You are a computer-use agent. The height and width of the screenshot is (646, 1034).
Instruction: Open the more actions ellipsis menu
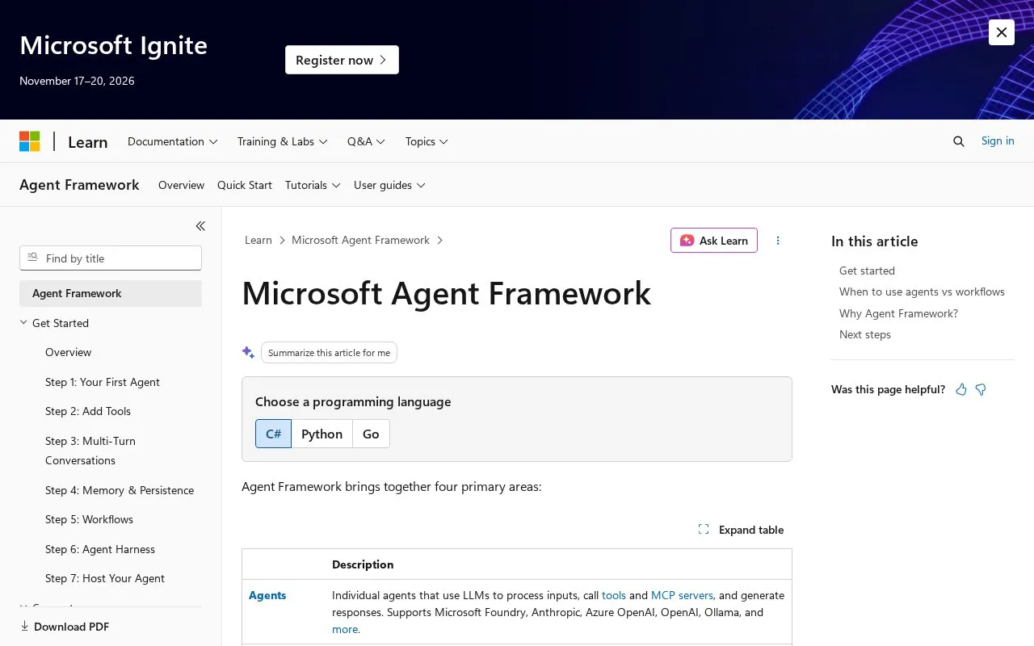click(778, 241)
